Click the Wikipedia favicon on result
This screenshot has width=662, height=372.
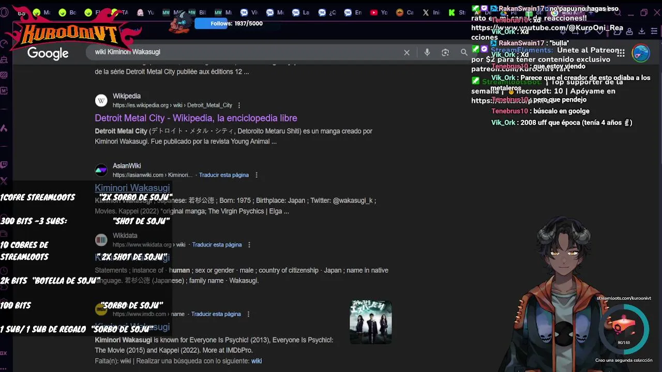(101, 100)
